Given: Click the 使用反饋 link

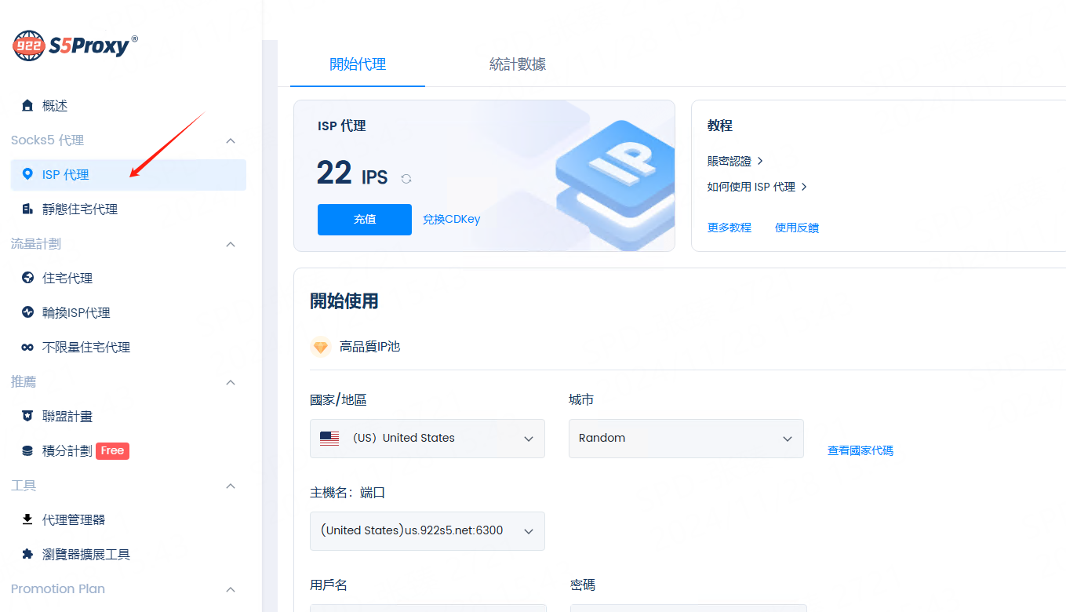Looking at the screenshot, I should click(x=797, y=228).
